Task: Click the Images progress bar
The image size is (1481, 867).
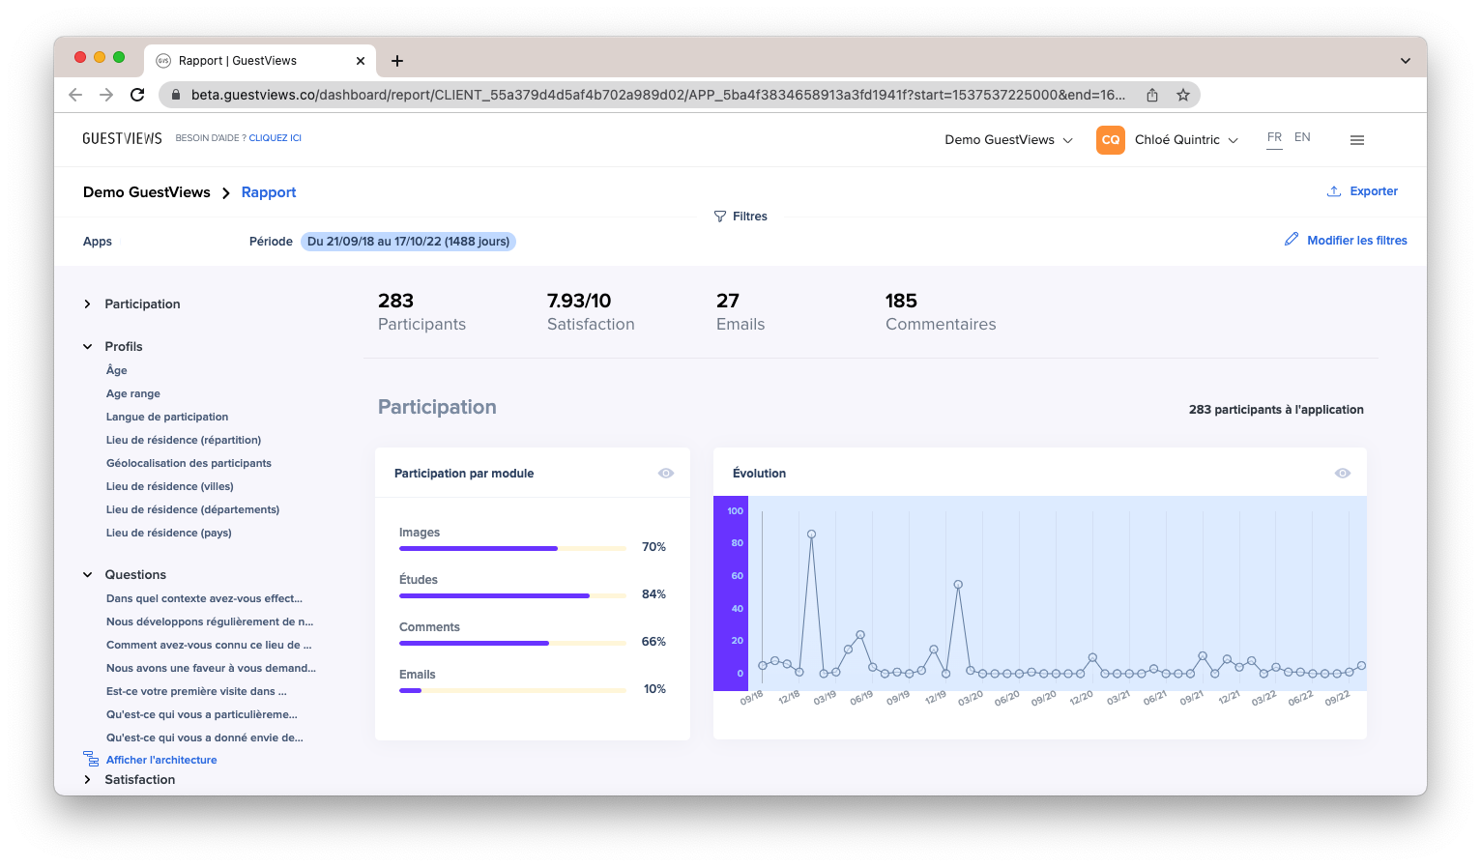Action: pos(512,548)
